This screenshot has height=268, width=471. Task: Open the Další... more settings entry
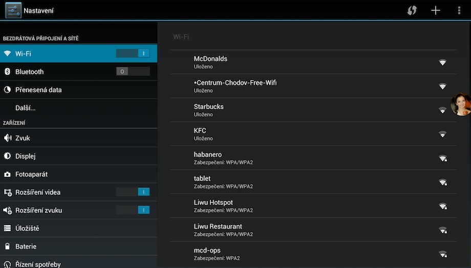(x=79, y=108)
